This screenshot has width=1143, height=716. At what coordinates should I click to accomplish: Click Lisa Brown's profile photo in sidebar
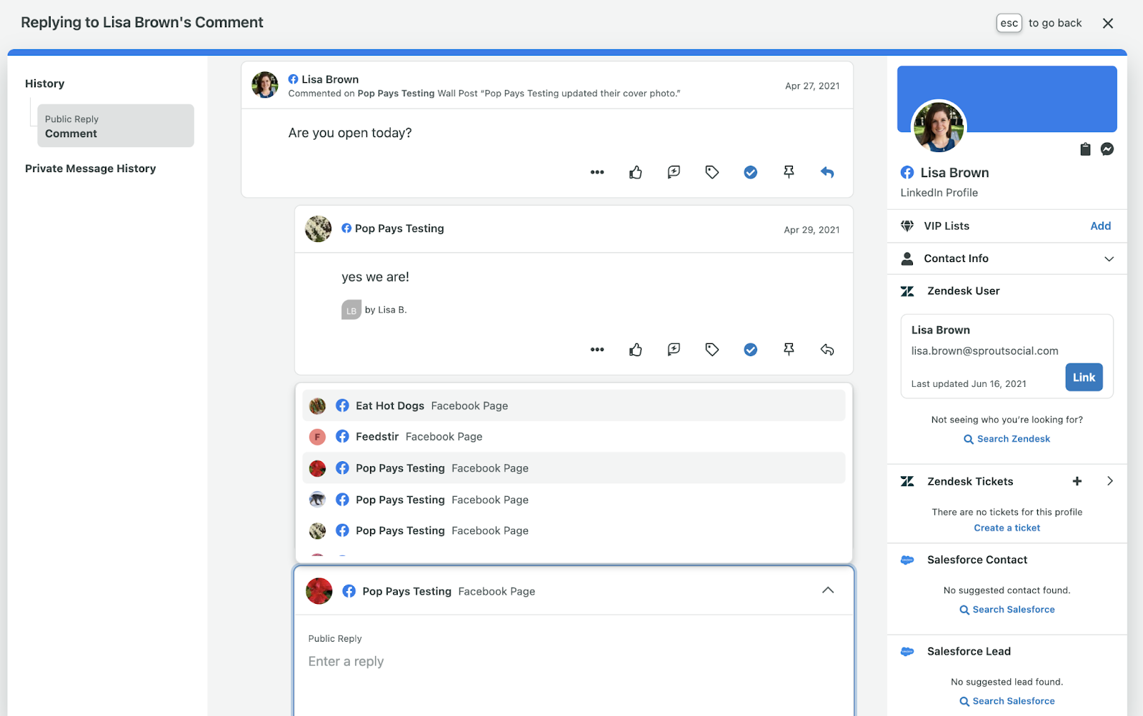(939, 127)
